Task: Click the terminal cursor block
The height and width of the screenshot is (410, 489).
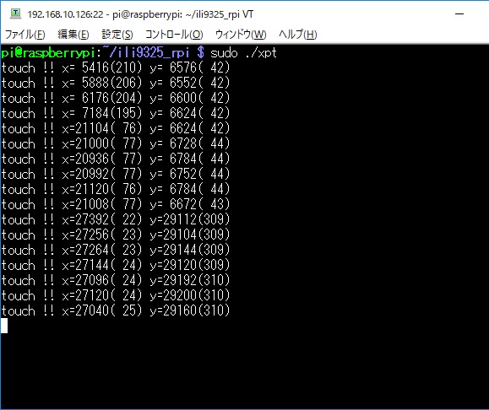Action: pyautogui.click(x=4, y=326)
